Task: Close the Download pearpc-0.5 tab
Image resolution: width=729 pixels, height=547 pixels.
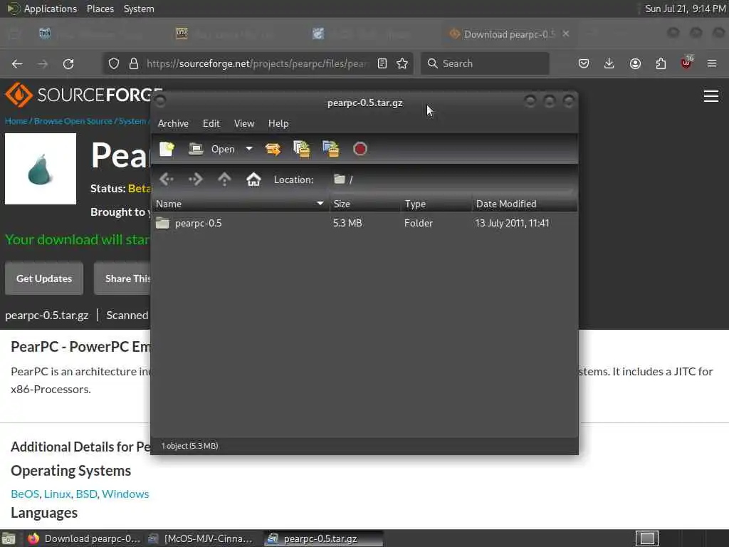Action: (x=566, y=34)
